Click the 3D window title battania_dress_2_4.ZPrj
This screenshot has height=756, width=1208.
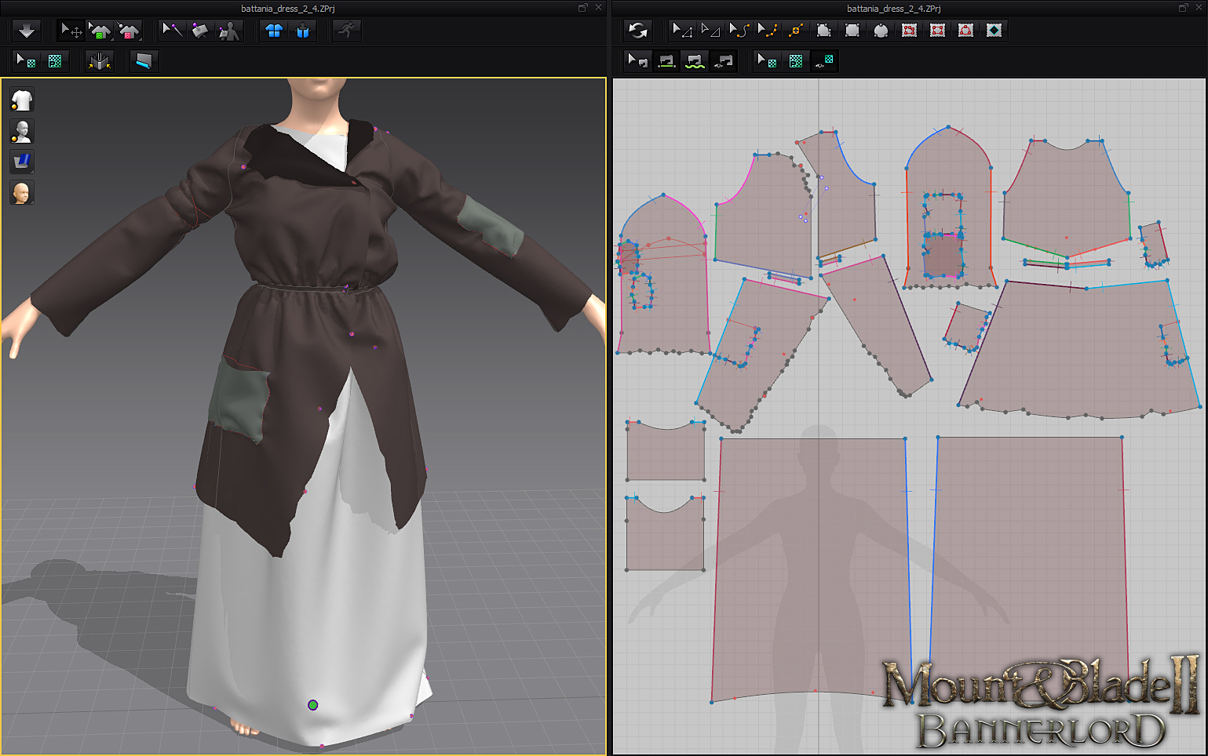click(x=288, y=8)
